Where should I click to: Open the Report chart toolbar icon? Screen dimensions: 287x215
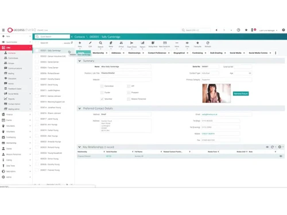click(x=142, y=44)
